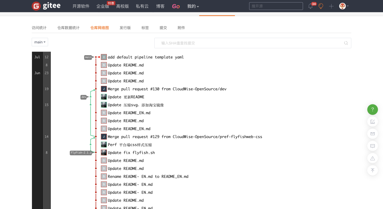Click the magnifier icon in SHA search

346,43
